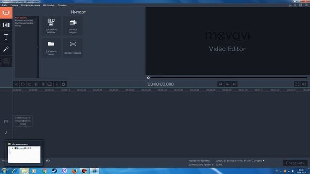Open the media player taskbar icon
The width and height of the screenshot is (310, 174).
[34, 171]
